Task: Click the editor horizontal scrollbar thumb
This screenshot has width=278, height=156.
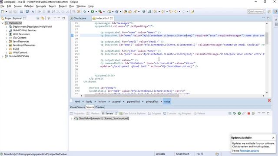Action: (x=132, y=96)
